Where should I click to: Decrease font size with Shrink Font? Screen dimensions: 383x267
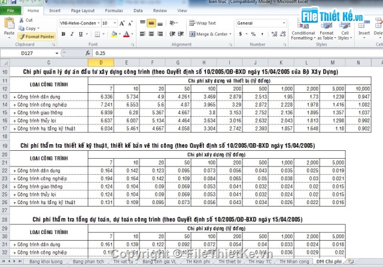[x=130, y=23]
